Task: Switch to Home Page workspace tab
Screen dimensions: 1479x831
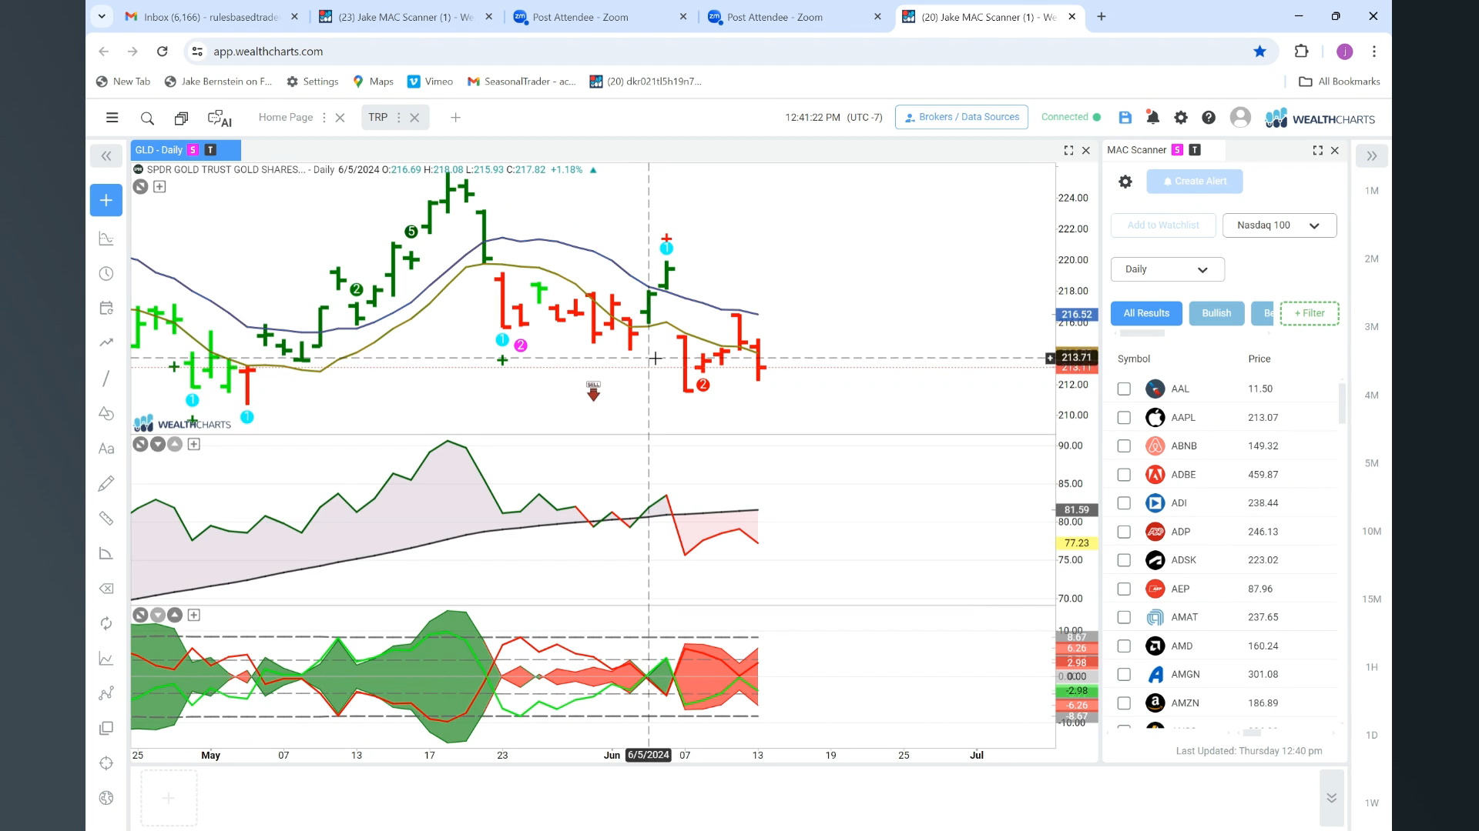Action: coord(286,118)
